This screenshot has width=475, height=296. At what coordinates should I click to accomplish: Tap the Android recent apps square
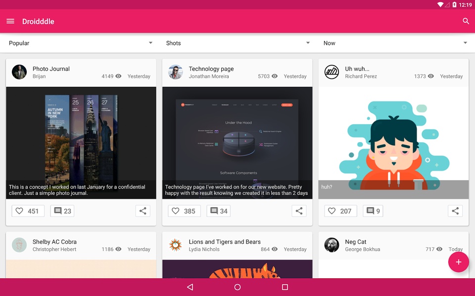[285, 287]
